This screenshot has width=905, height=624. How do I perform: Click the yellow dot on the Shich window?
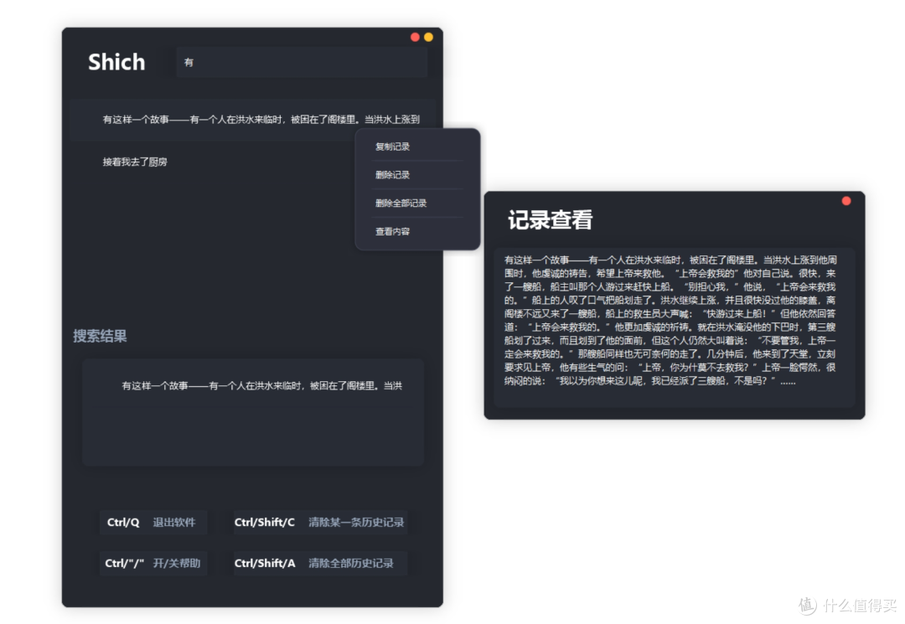[x=428, y=37]
